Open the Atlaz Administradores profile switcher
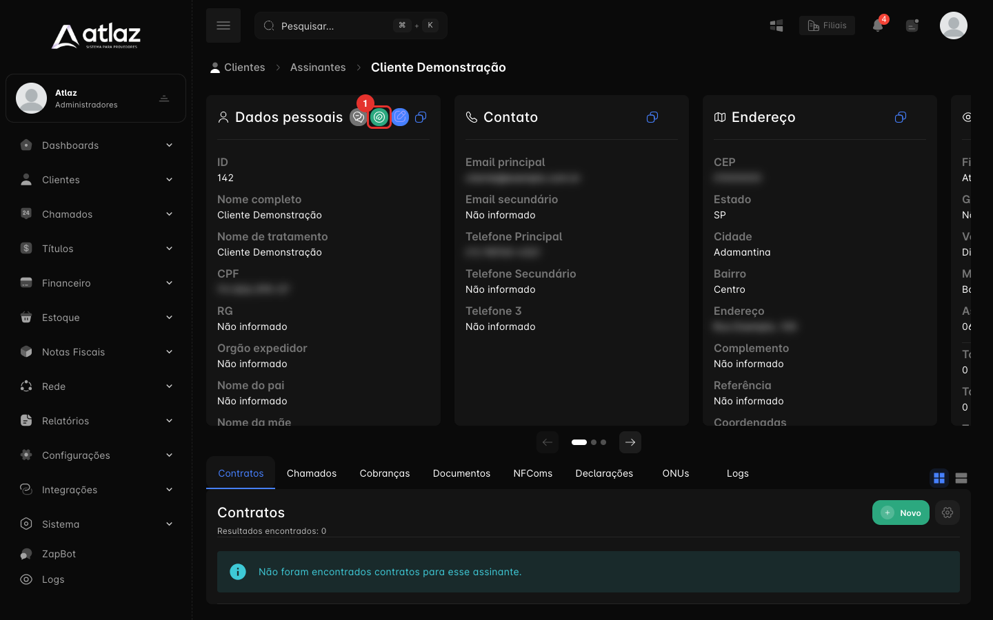The height and width of the screenshot is (620, 993). tap(96, 99)
